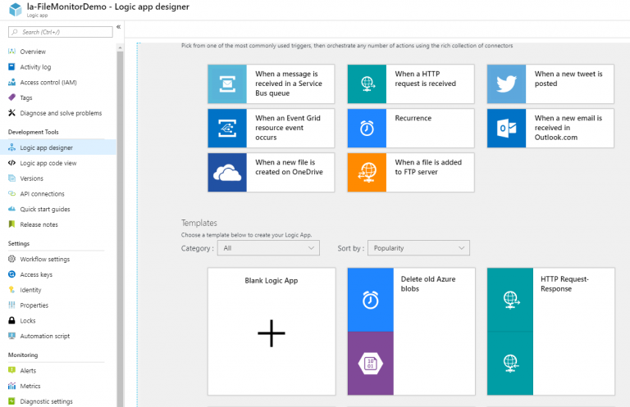Click the HTTP request received globe icon

coord(367,84)
